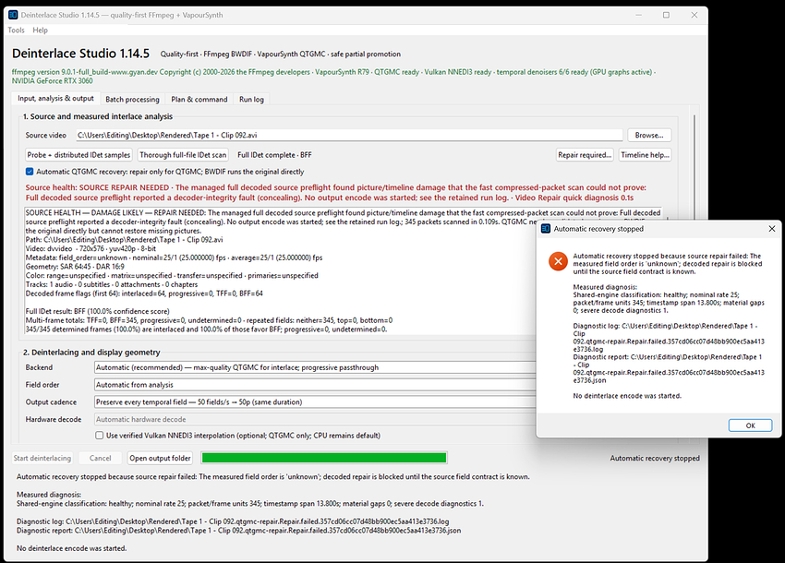Click the Source video path field
The image size is (785, 563).
pyautogui.click(x=349, y=135)
